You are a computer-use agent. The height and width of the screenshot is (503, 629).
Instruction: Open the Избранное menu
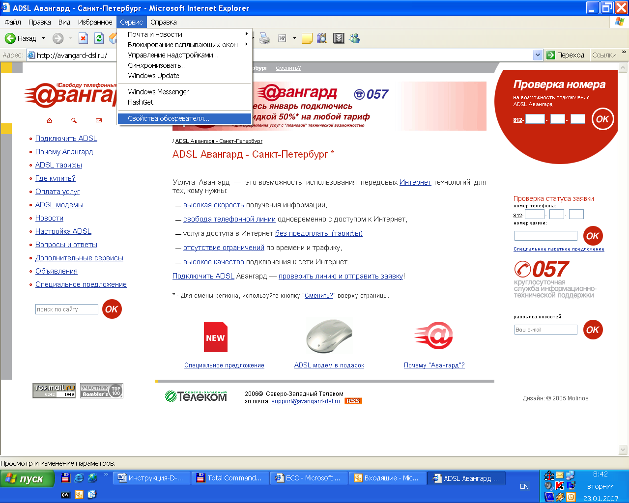click(95, 22)
